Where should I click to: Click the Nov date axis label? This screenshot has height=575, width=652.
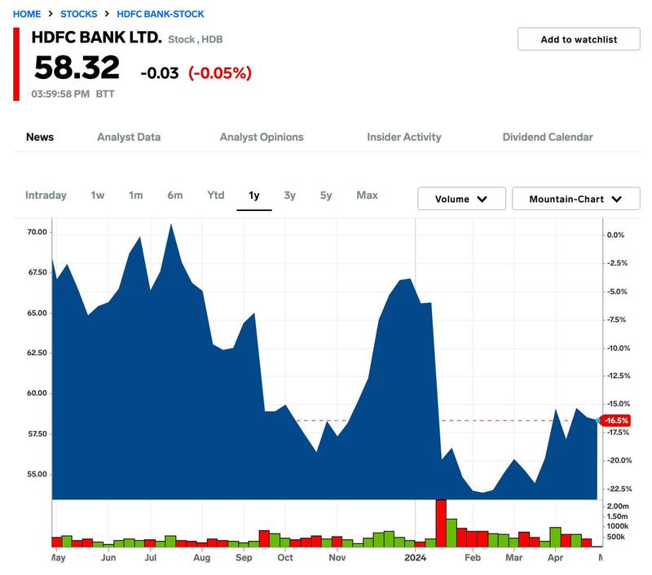tap(337, 558)
